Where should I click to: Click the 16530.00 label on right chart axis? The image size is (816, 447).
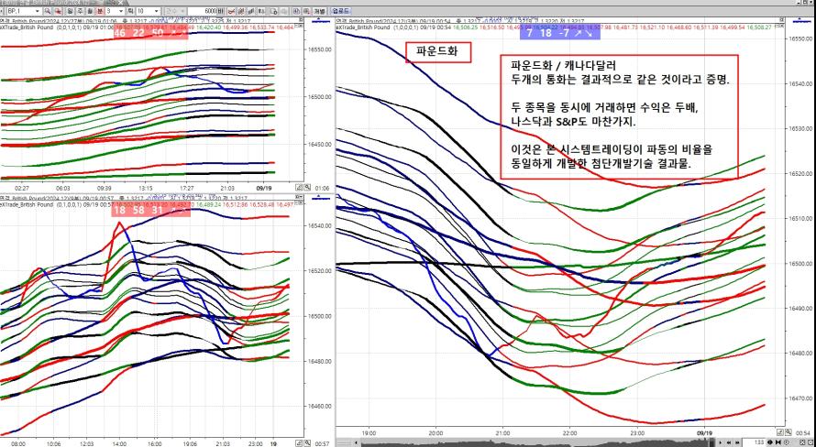point(800,128)
